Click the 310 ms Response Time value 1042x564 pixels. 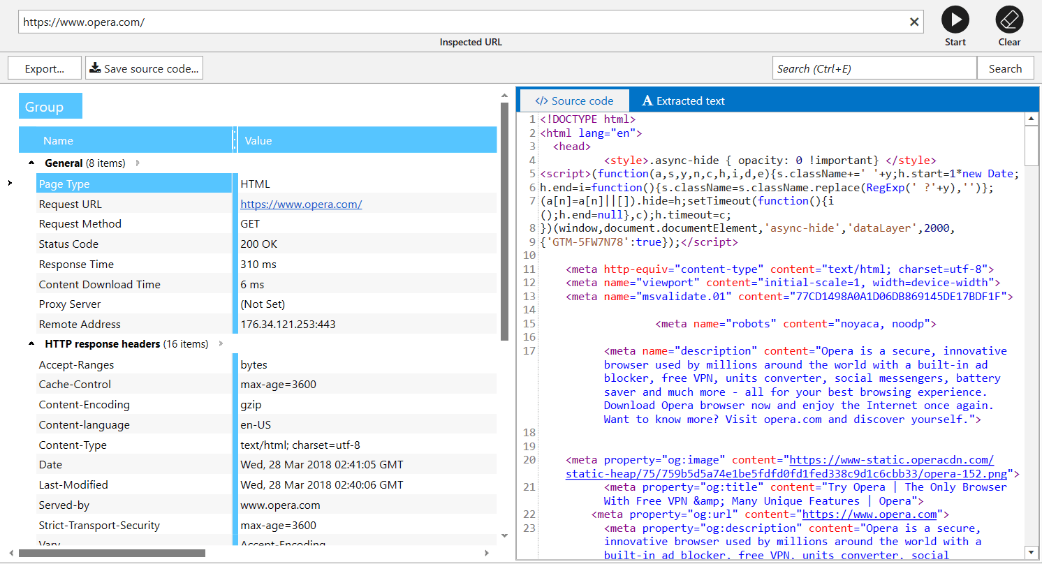pyautogui.click(x=258, y=265)
